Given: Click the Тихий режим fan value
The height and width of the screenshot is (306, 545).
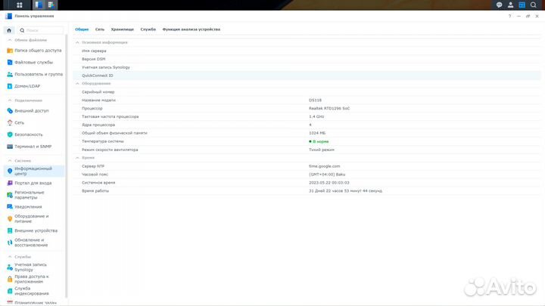Looking at the screenshot, I should tap(322, 150).
